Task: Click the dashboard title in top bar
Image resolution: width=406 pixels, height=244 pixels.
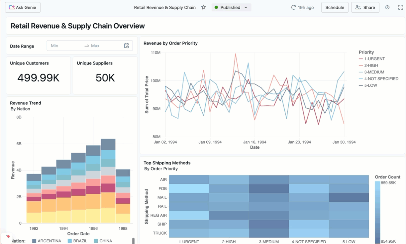Action: pyautogui.click(x=165, y=7)
